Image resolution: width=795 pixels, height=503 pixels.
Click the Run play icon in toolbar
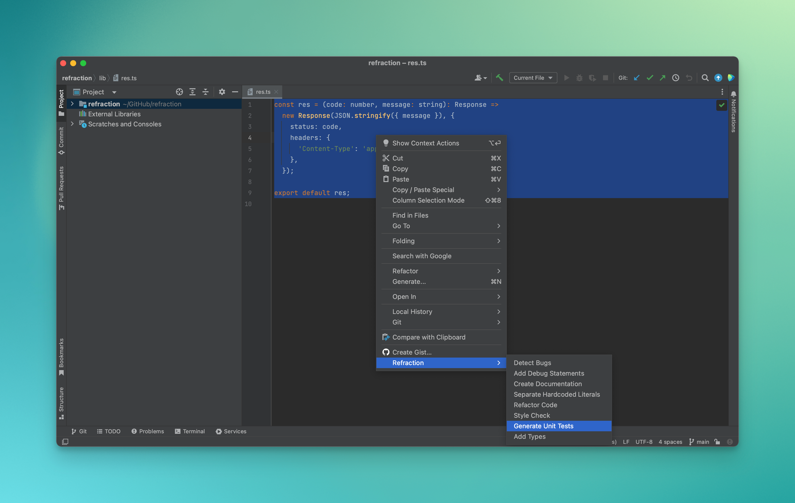tap(566, 78)
